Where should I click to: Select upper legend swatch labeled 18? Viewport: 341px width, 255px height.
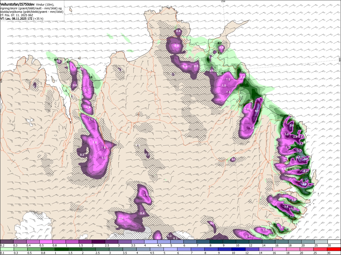[x=295, y=242]
